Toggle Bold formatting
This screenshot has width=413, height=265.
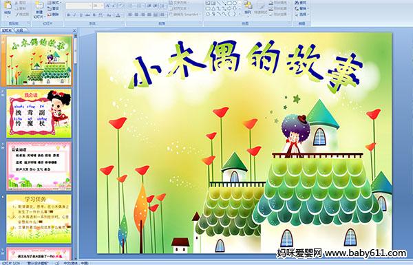(x=68, y=15)
